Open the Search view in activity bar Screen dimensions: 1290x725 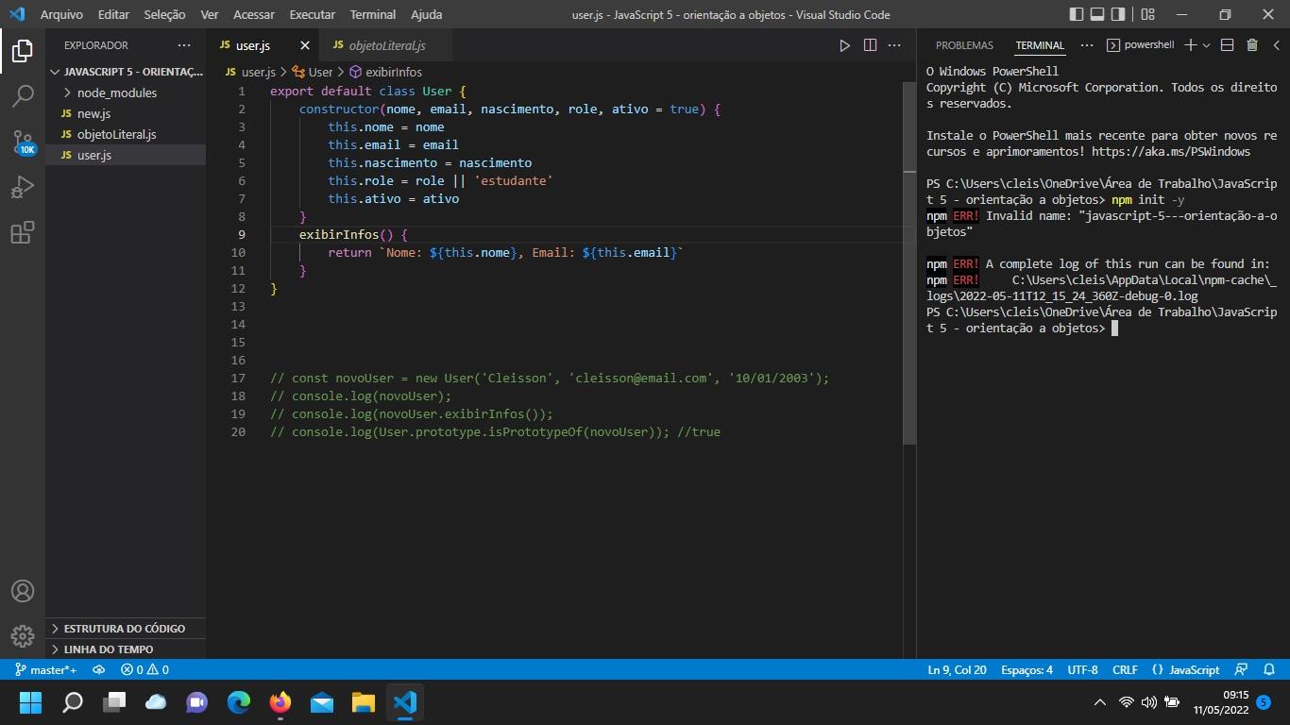pos(23,96)
